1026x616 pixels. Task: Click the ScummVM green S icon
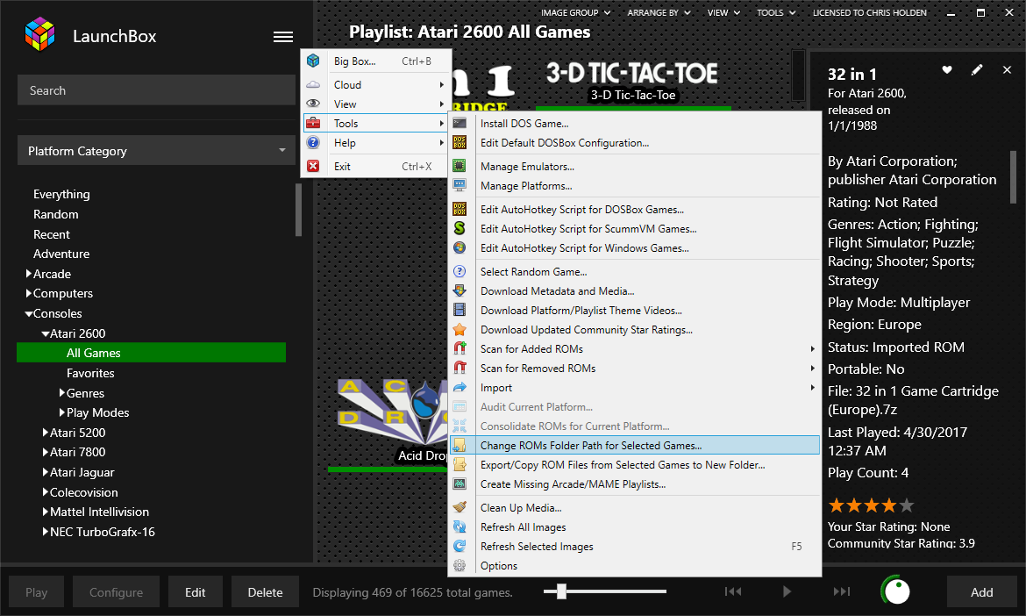(x=460, y=228)
